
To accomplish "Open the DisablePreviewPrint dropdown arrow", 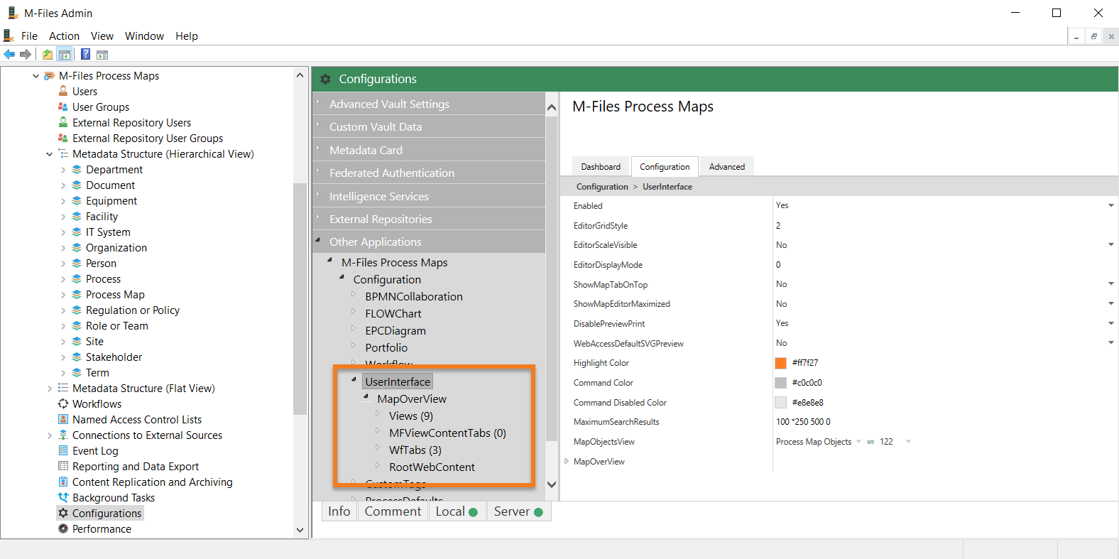I will 1110,324.
